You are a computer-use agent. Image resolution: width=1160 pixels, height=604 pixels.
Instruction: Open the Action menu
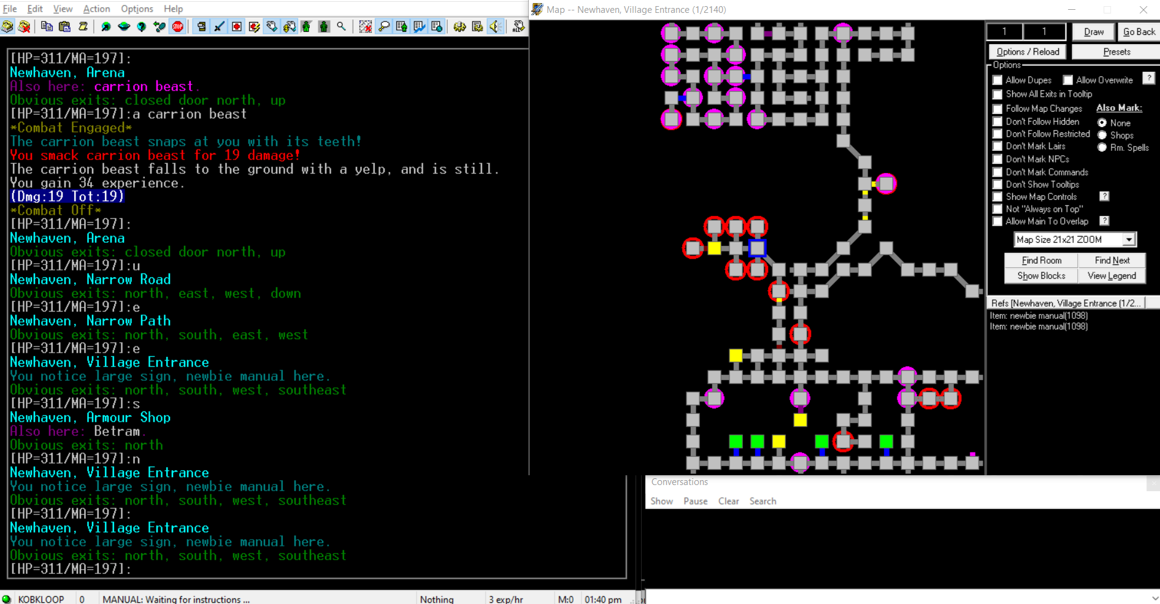96,9
